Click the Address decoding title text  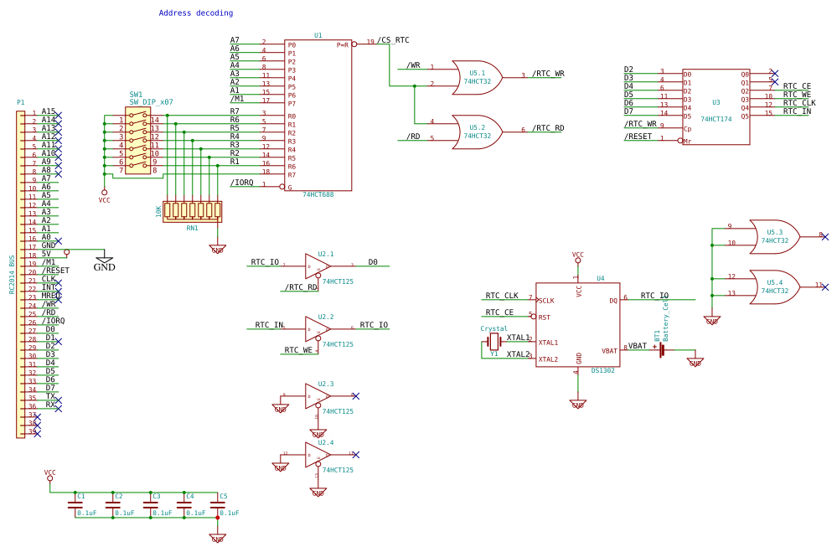195,13
